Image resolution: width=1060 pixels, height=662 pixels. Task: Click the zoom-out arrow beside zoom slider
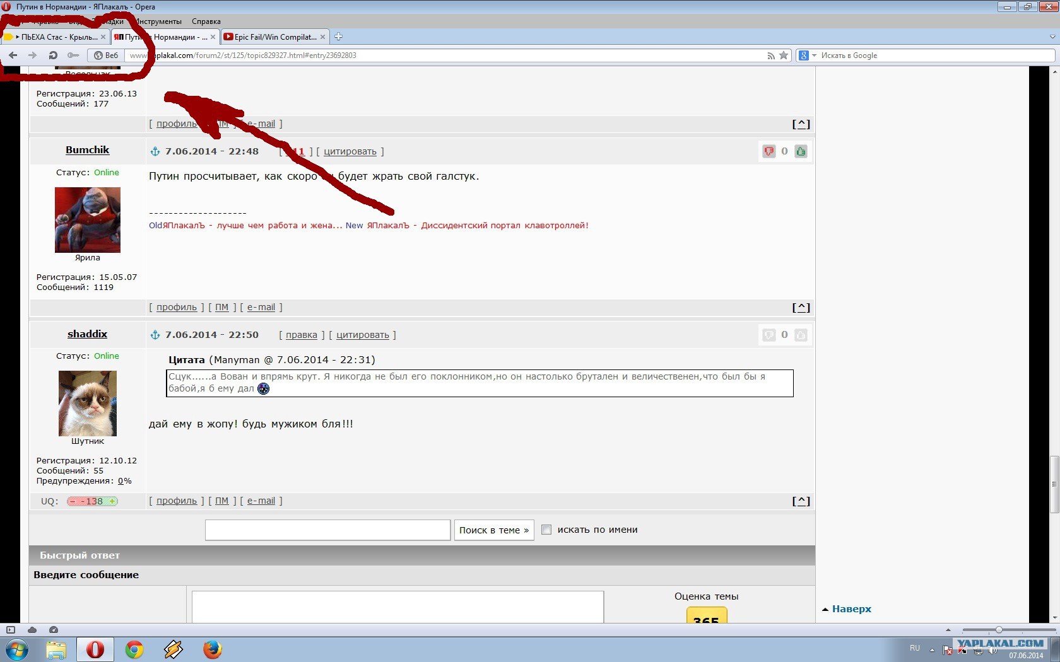(948, 630)
